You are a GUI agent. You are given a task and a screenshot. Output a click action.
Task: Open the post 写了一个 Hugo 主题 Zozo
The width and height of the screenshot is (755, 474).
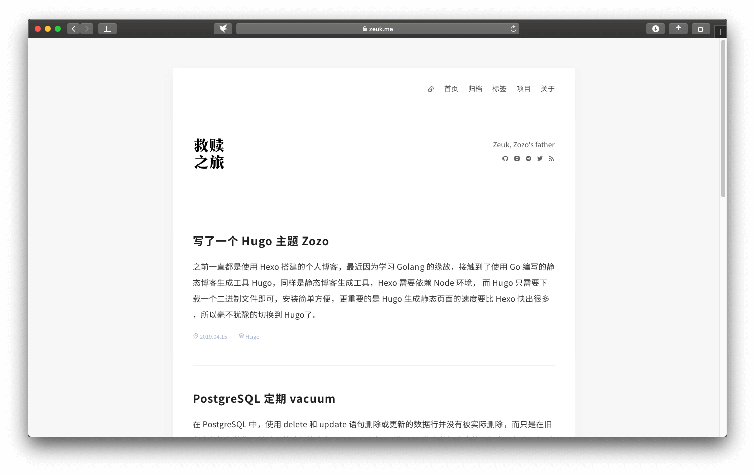[x=261, y=241]
